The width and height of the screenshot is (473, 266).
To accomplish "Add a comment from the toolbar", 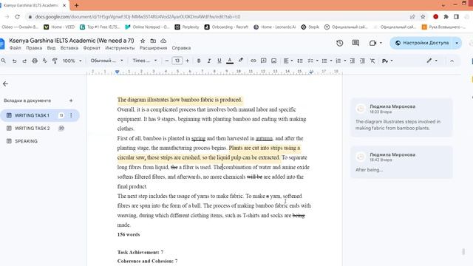I will coord(263,61).
